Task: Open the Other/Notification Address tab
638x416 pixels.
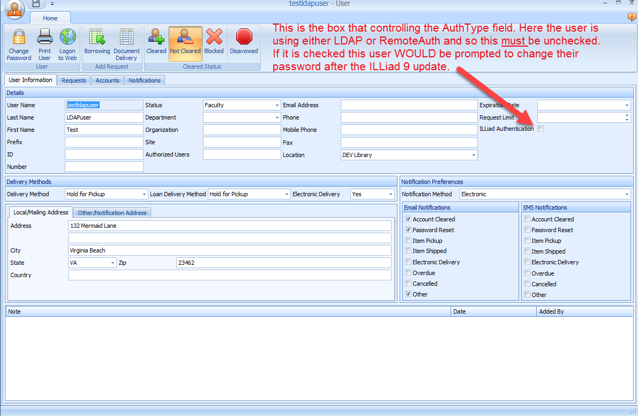Action: (x=112, y=213)
